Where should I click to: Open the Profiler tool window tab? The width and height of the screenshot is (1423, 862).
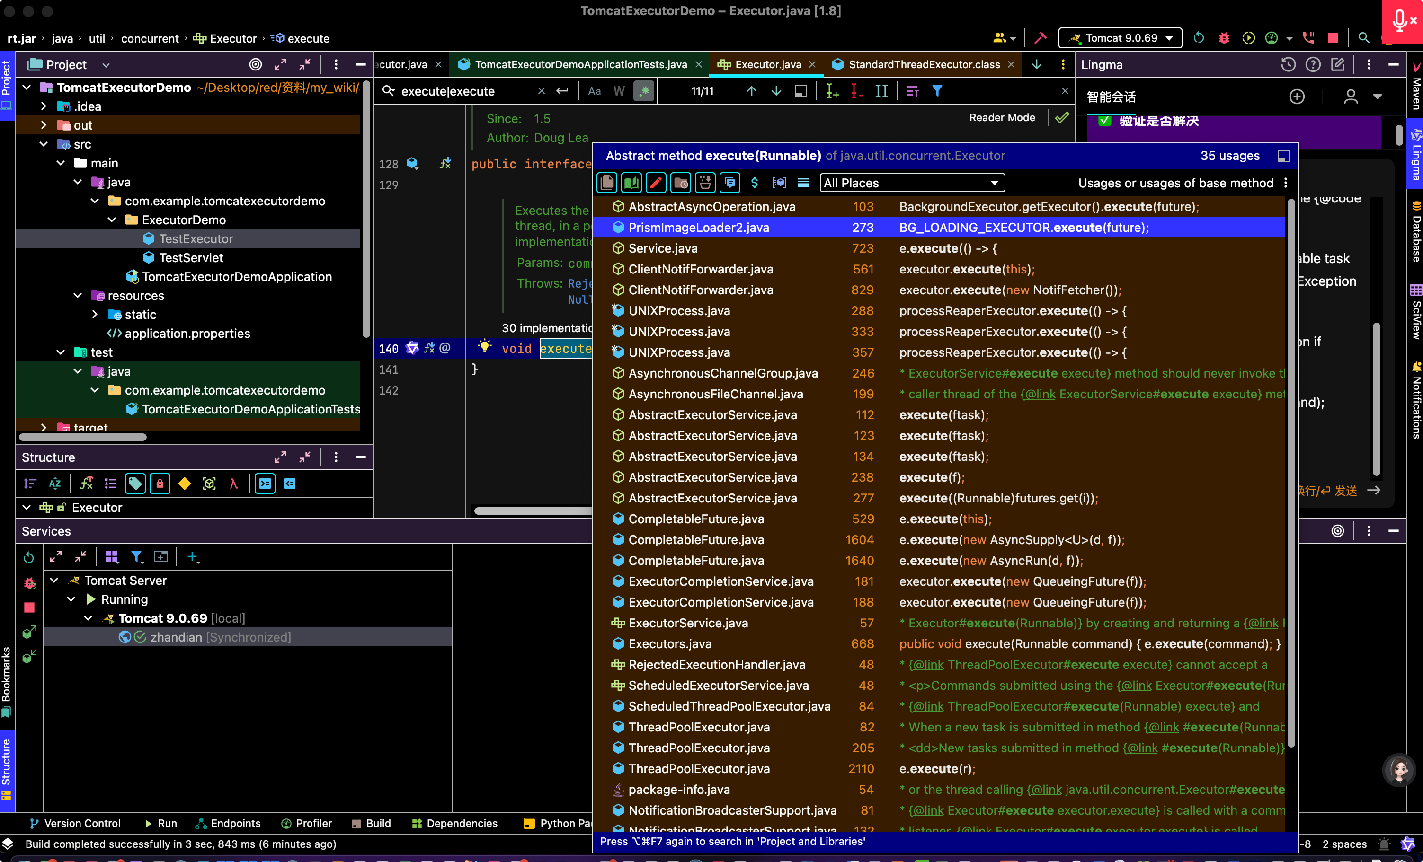tap(306, 823)
